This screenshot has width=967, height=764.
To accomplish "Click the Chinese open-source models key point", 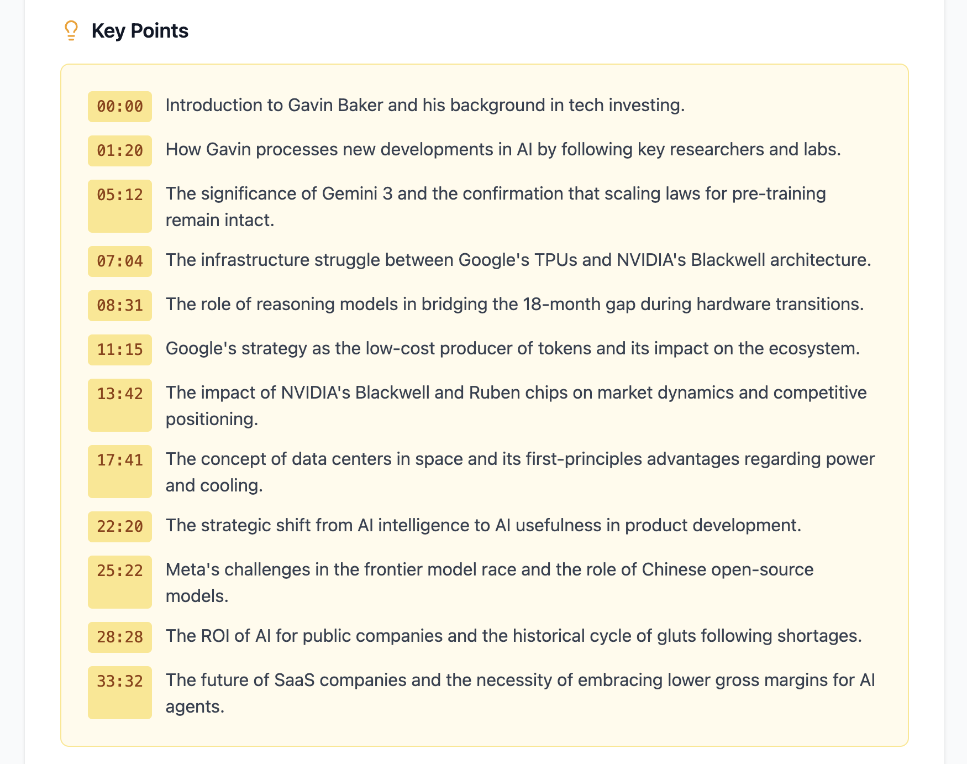I will 489,571.
